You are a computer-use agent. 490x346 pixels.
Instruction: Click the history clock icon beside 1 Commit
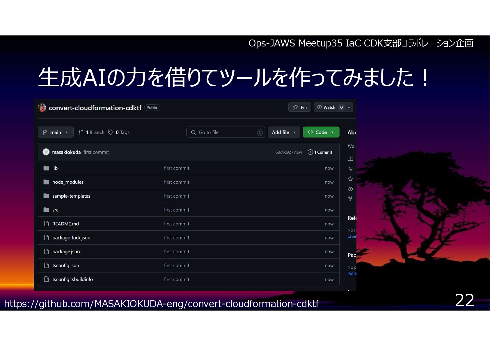310,152
